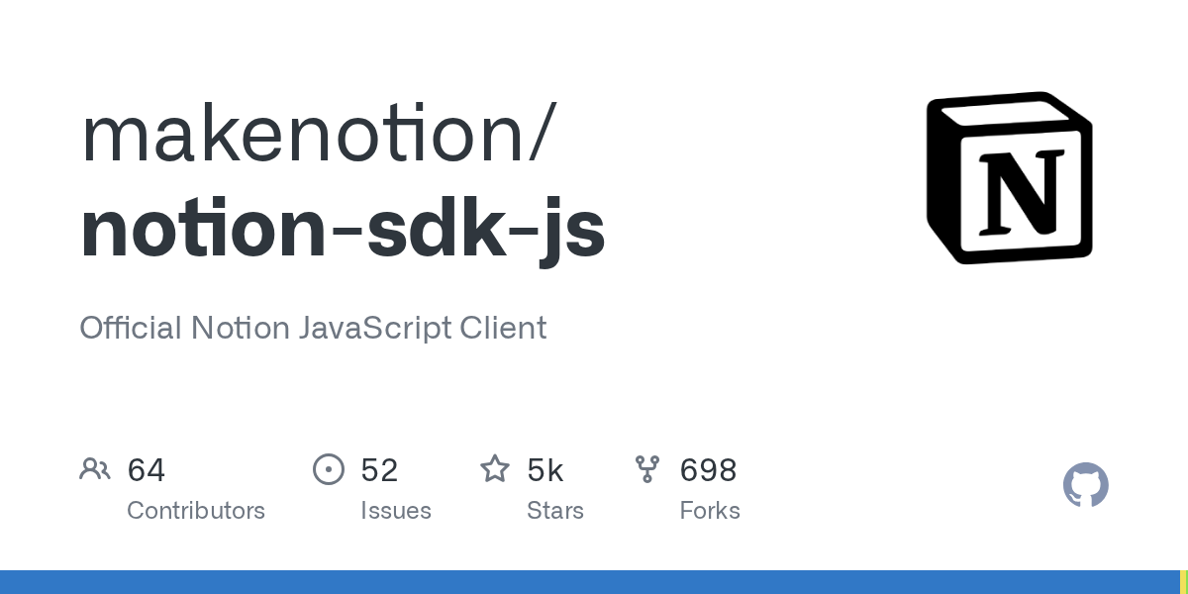Click the 52 issues count
1188x594 pixels.
379,470
